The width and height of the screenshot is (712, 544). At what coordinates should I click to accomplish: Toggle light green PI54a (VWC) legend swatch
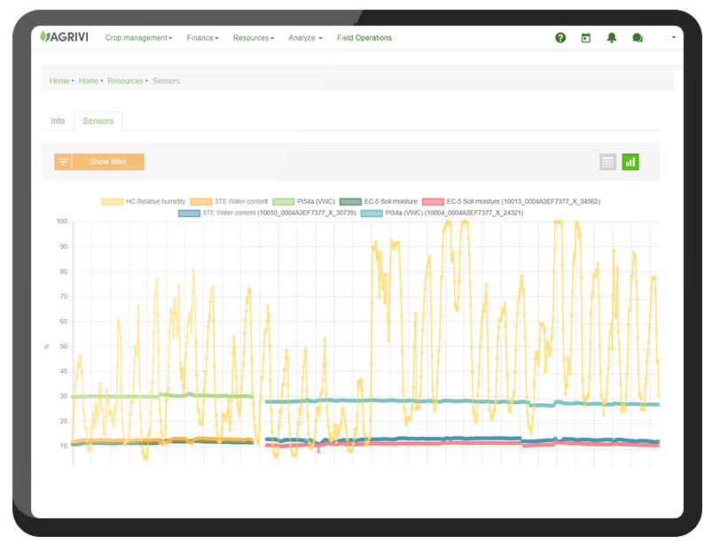284,201
